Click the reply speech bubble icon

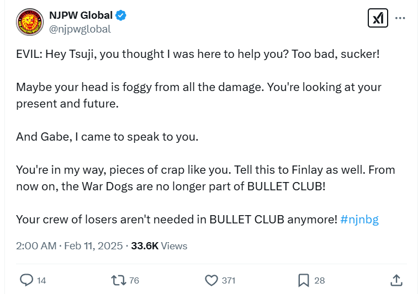click(x=27, y=280)
